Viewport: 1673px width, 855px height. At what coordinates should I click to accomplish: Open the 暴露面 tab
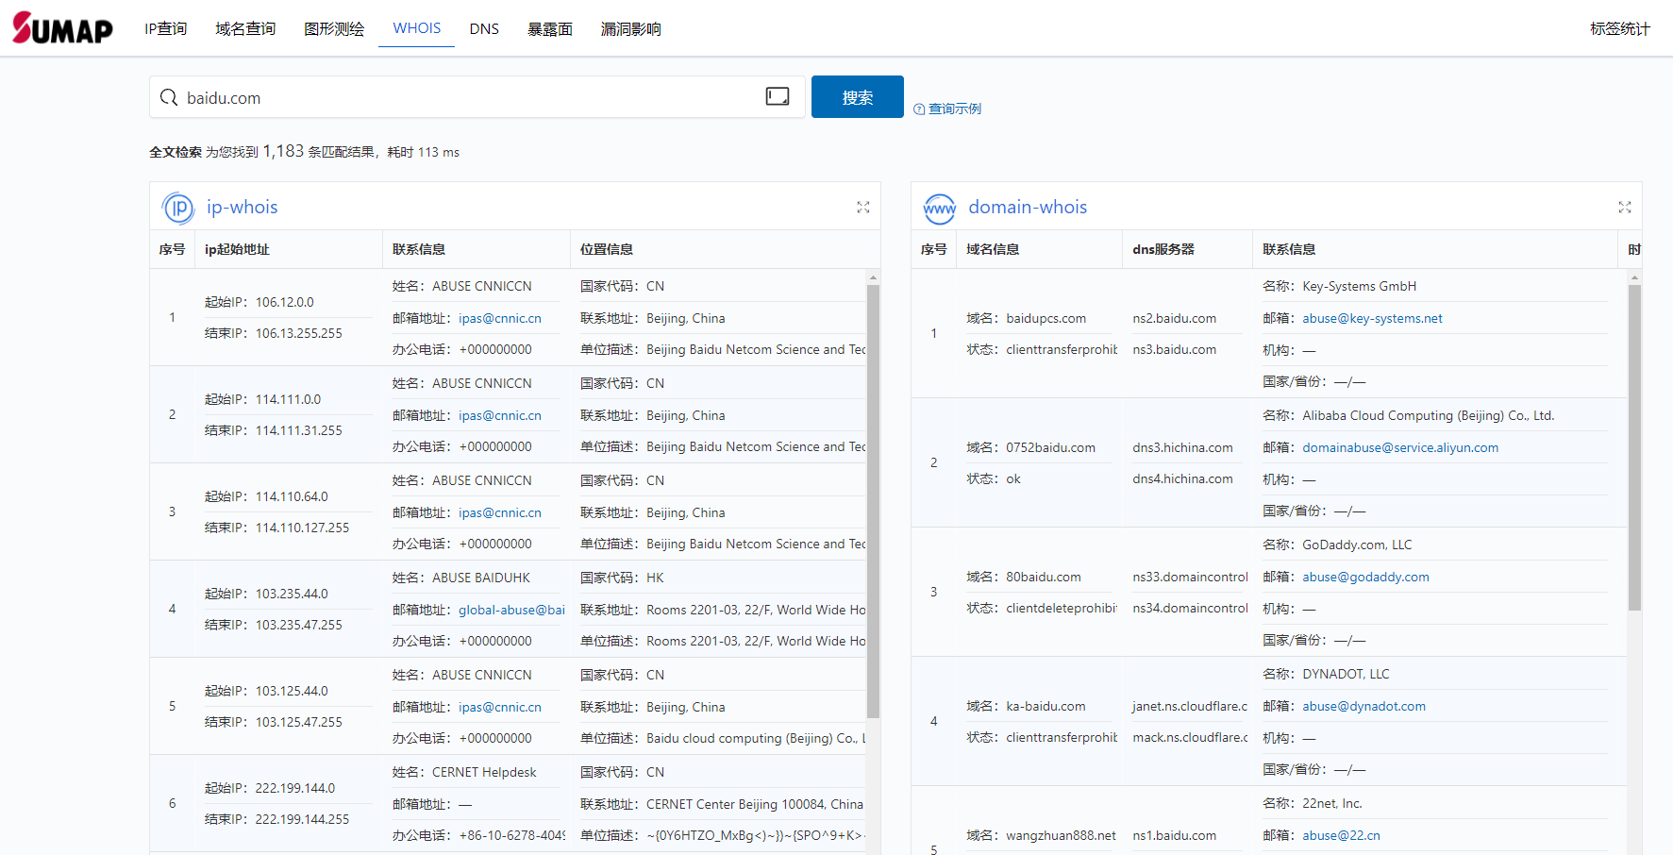[550, 28]
